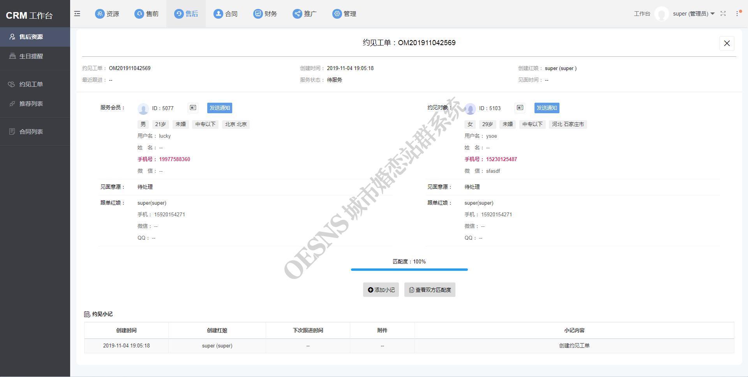Open 合同列表 in sidebar

[35, 132]
